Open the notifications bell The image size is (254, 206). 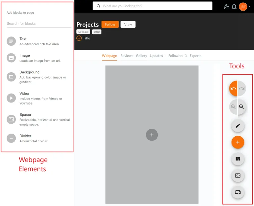pos(234,7)
